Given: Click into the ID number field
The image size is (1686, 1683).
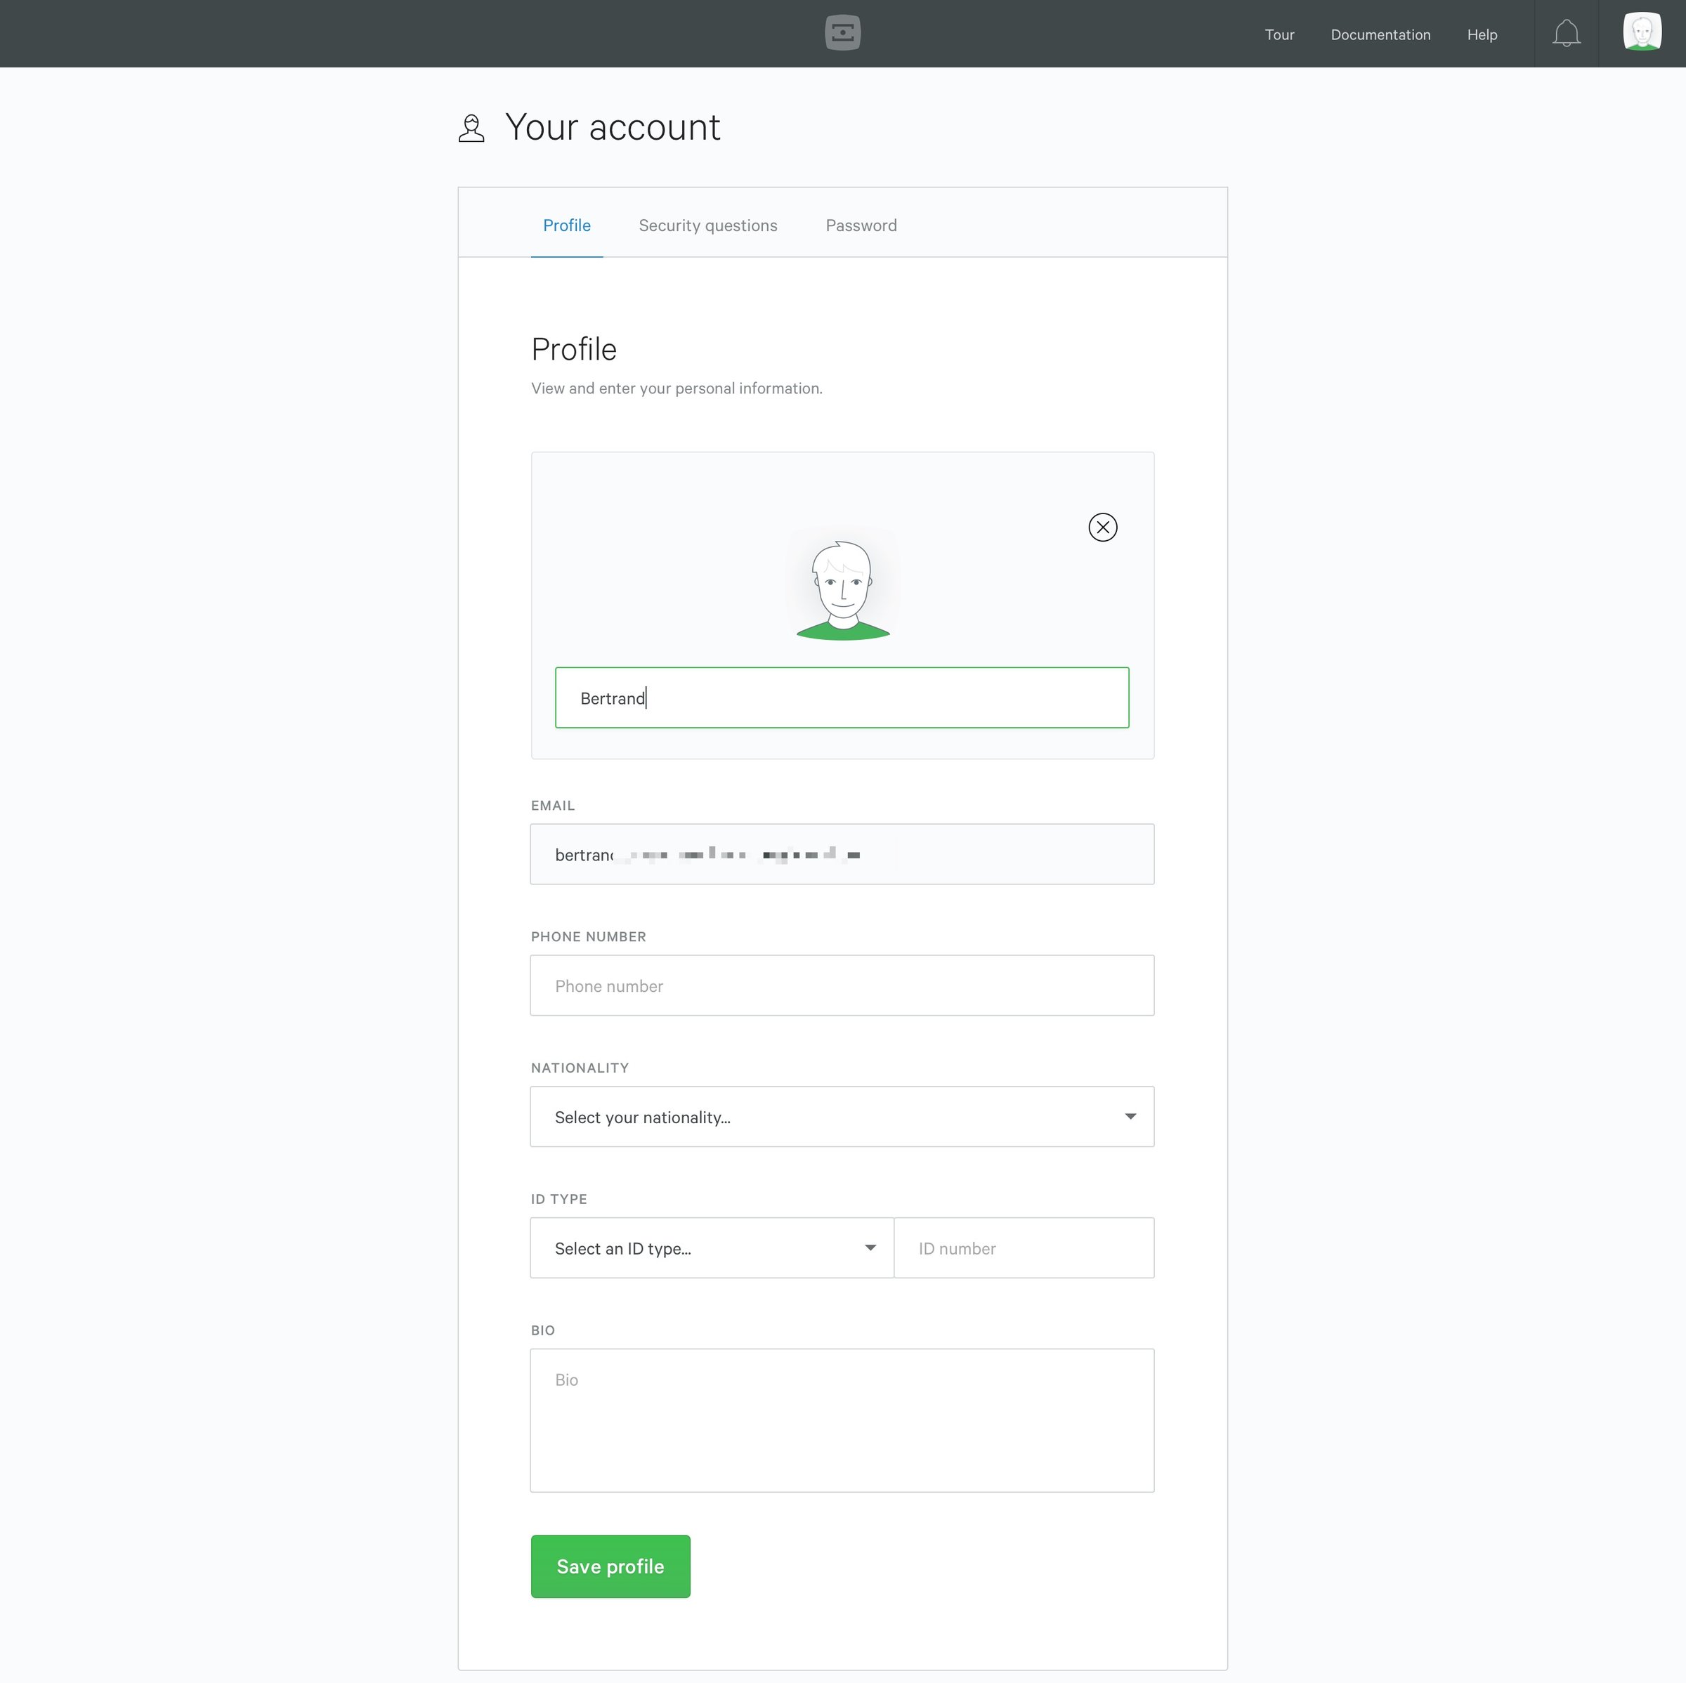Looking at the screenshot, I should (1024, 1247).
